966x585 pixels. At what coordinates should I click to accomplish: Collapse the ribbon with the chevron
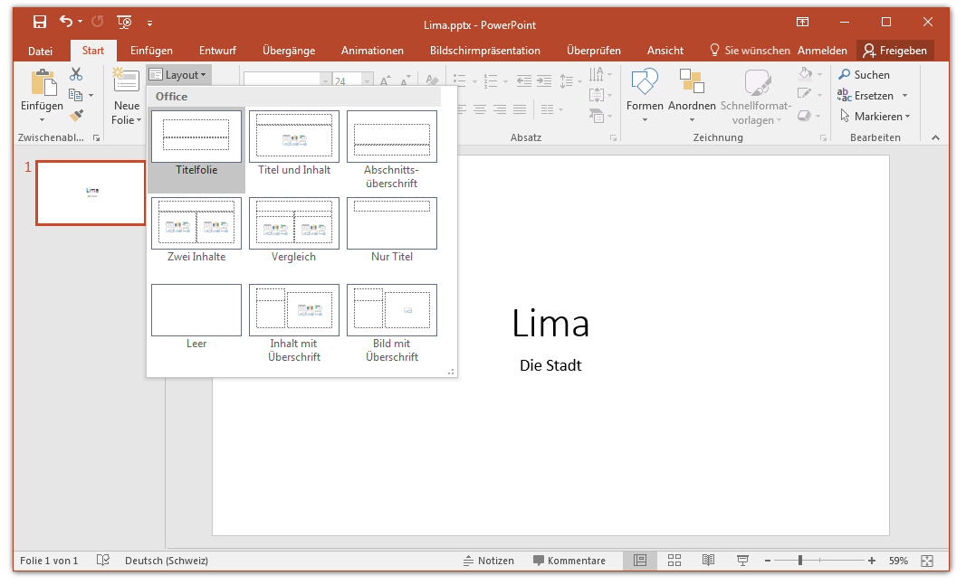click(935, 137)
